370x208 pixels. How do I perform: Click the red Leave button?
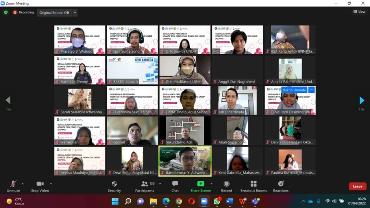point(357,186)
